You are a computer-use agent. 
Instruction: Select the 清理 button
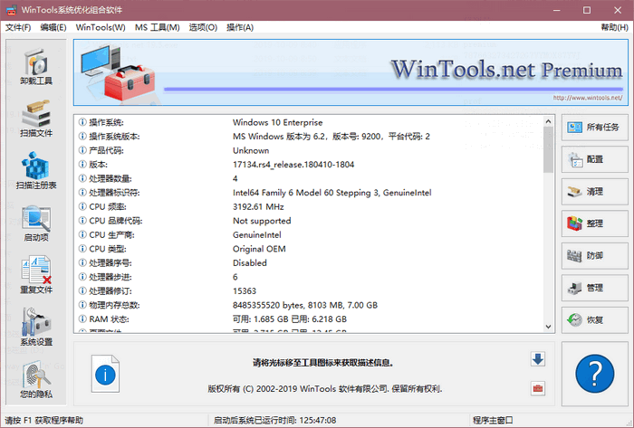click(594, 192)
